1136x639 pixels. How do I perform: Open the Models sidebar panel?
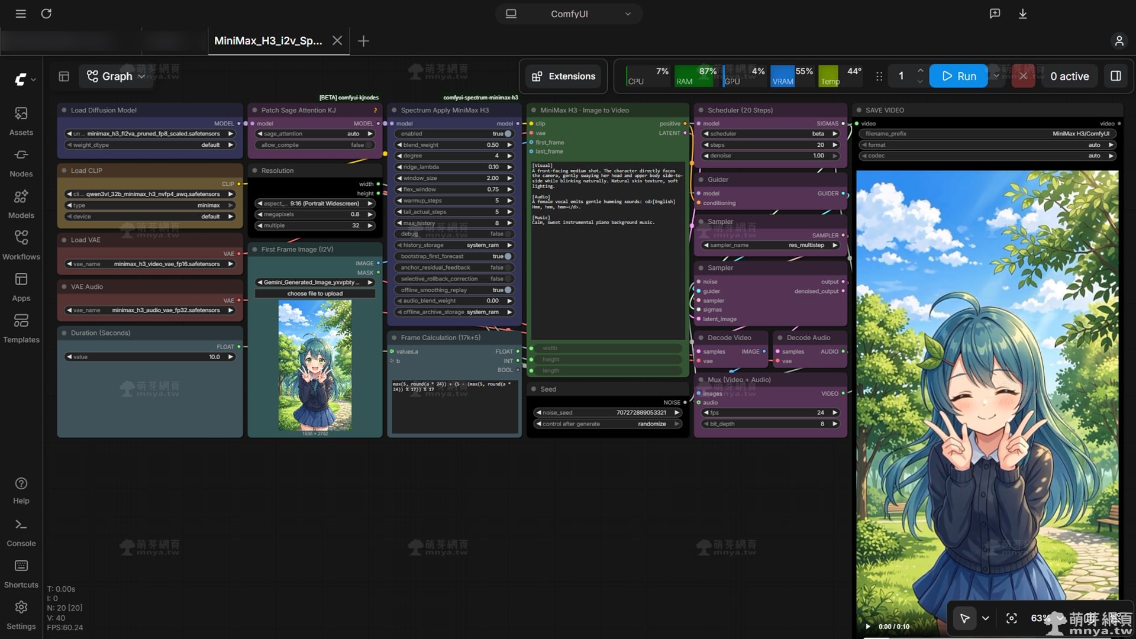tap(21, 204)
